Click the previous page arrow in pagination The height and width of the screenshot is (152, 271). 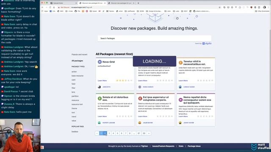(97, 133)
